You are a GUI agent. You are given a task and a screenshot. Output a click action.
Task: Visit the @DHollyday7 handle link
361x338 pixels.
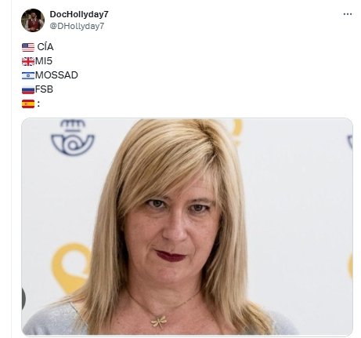pos(77,26)
